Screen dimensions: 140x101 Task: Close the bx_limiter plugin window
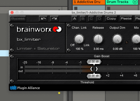pyautogui.click(x=12, y=12)
